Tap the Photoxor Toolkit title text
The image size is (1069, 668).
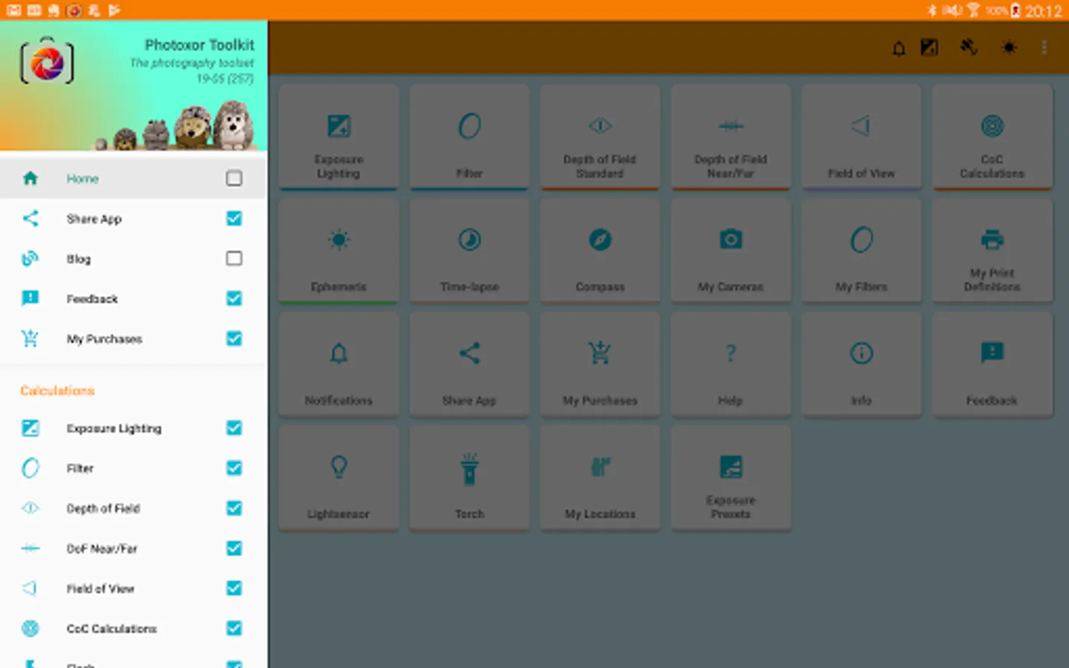click(x=199, y=45)
